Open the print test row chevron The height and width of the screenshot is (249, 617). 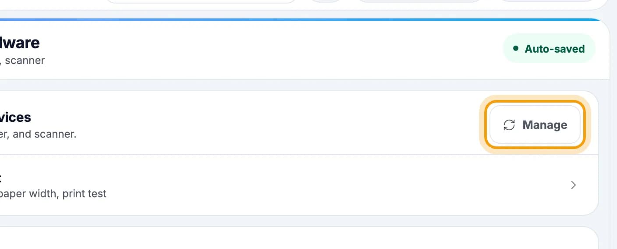click(573, 185)
